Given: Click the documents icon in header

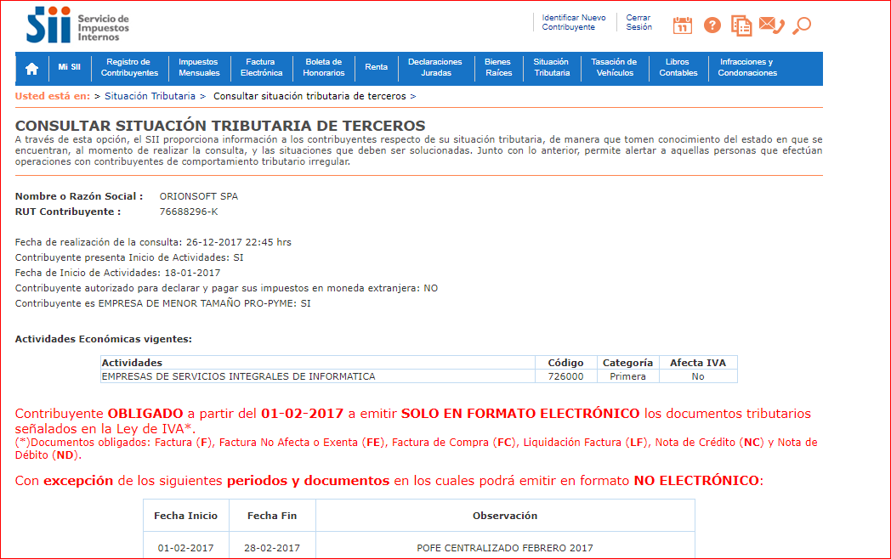Looking at the screenshot, I should [741, 25].
